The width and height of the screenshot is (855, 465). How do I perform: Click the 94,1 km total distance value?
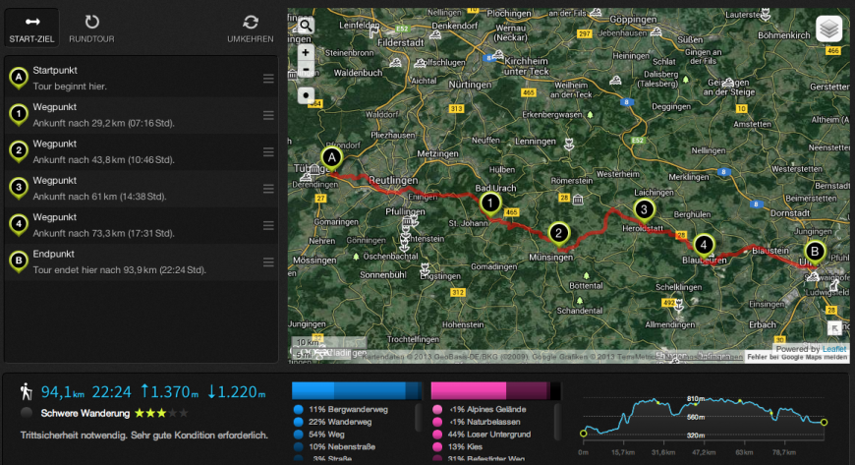pyautogui.click(x=63, y=392)
